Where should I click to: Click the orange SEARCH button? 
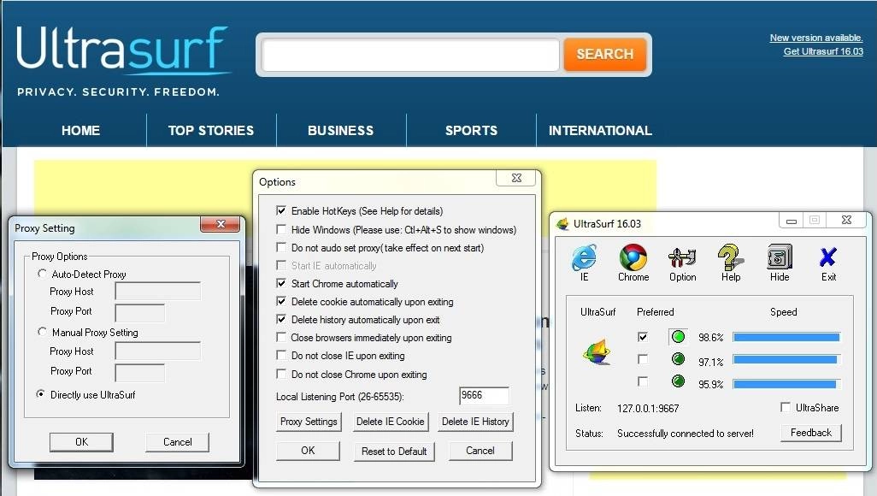[604, 54]
